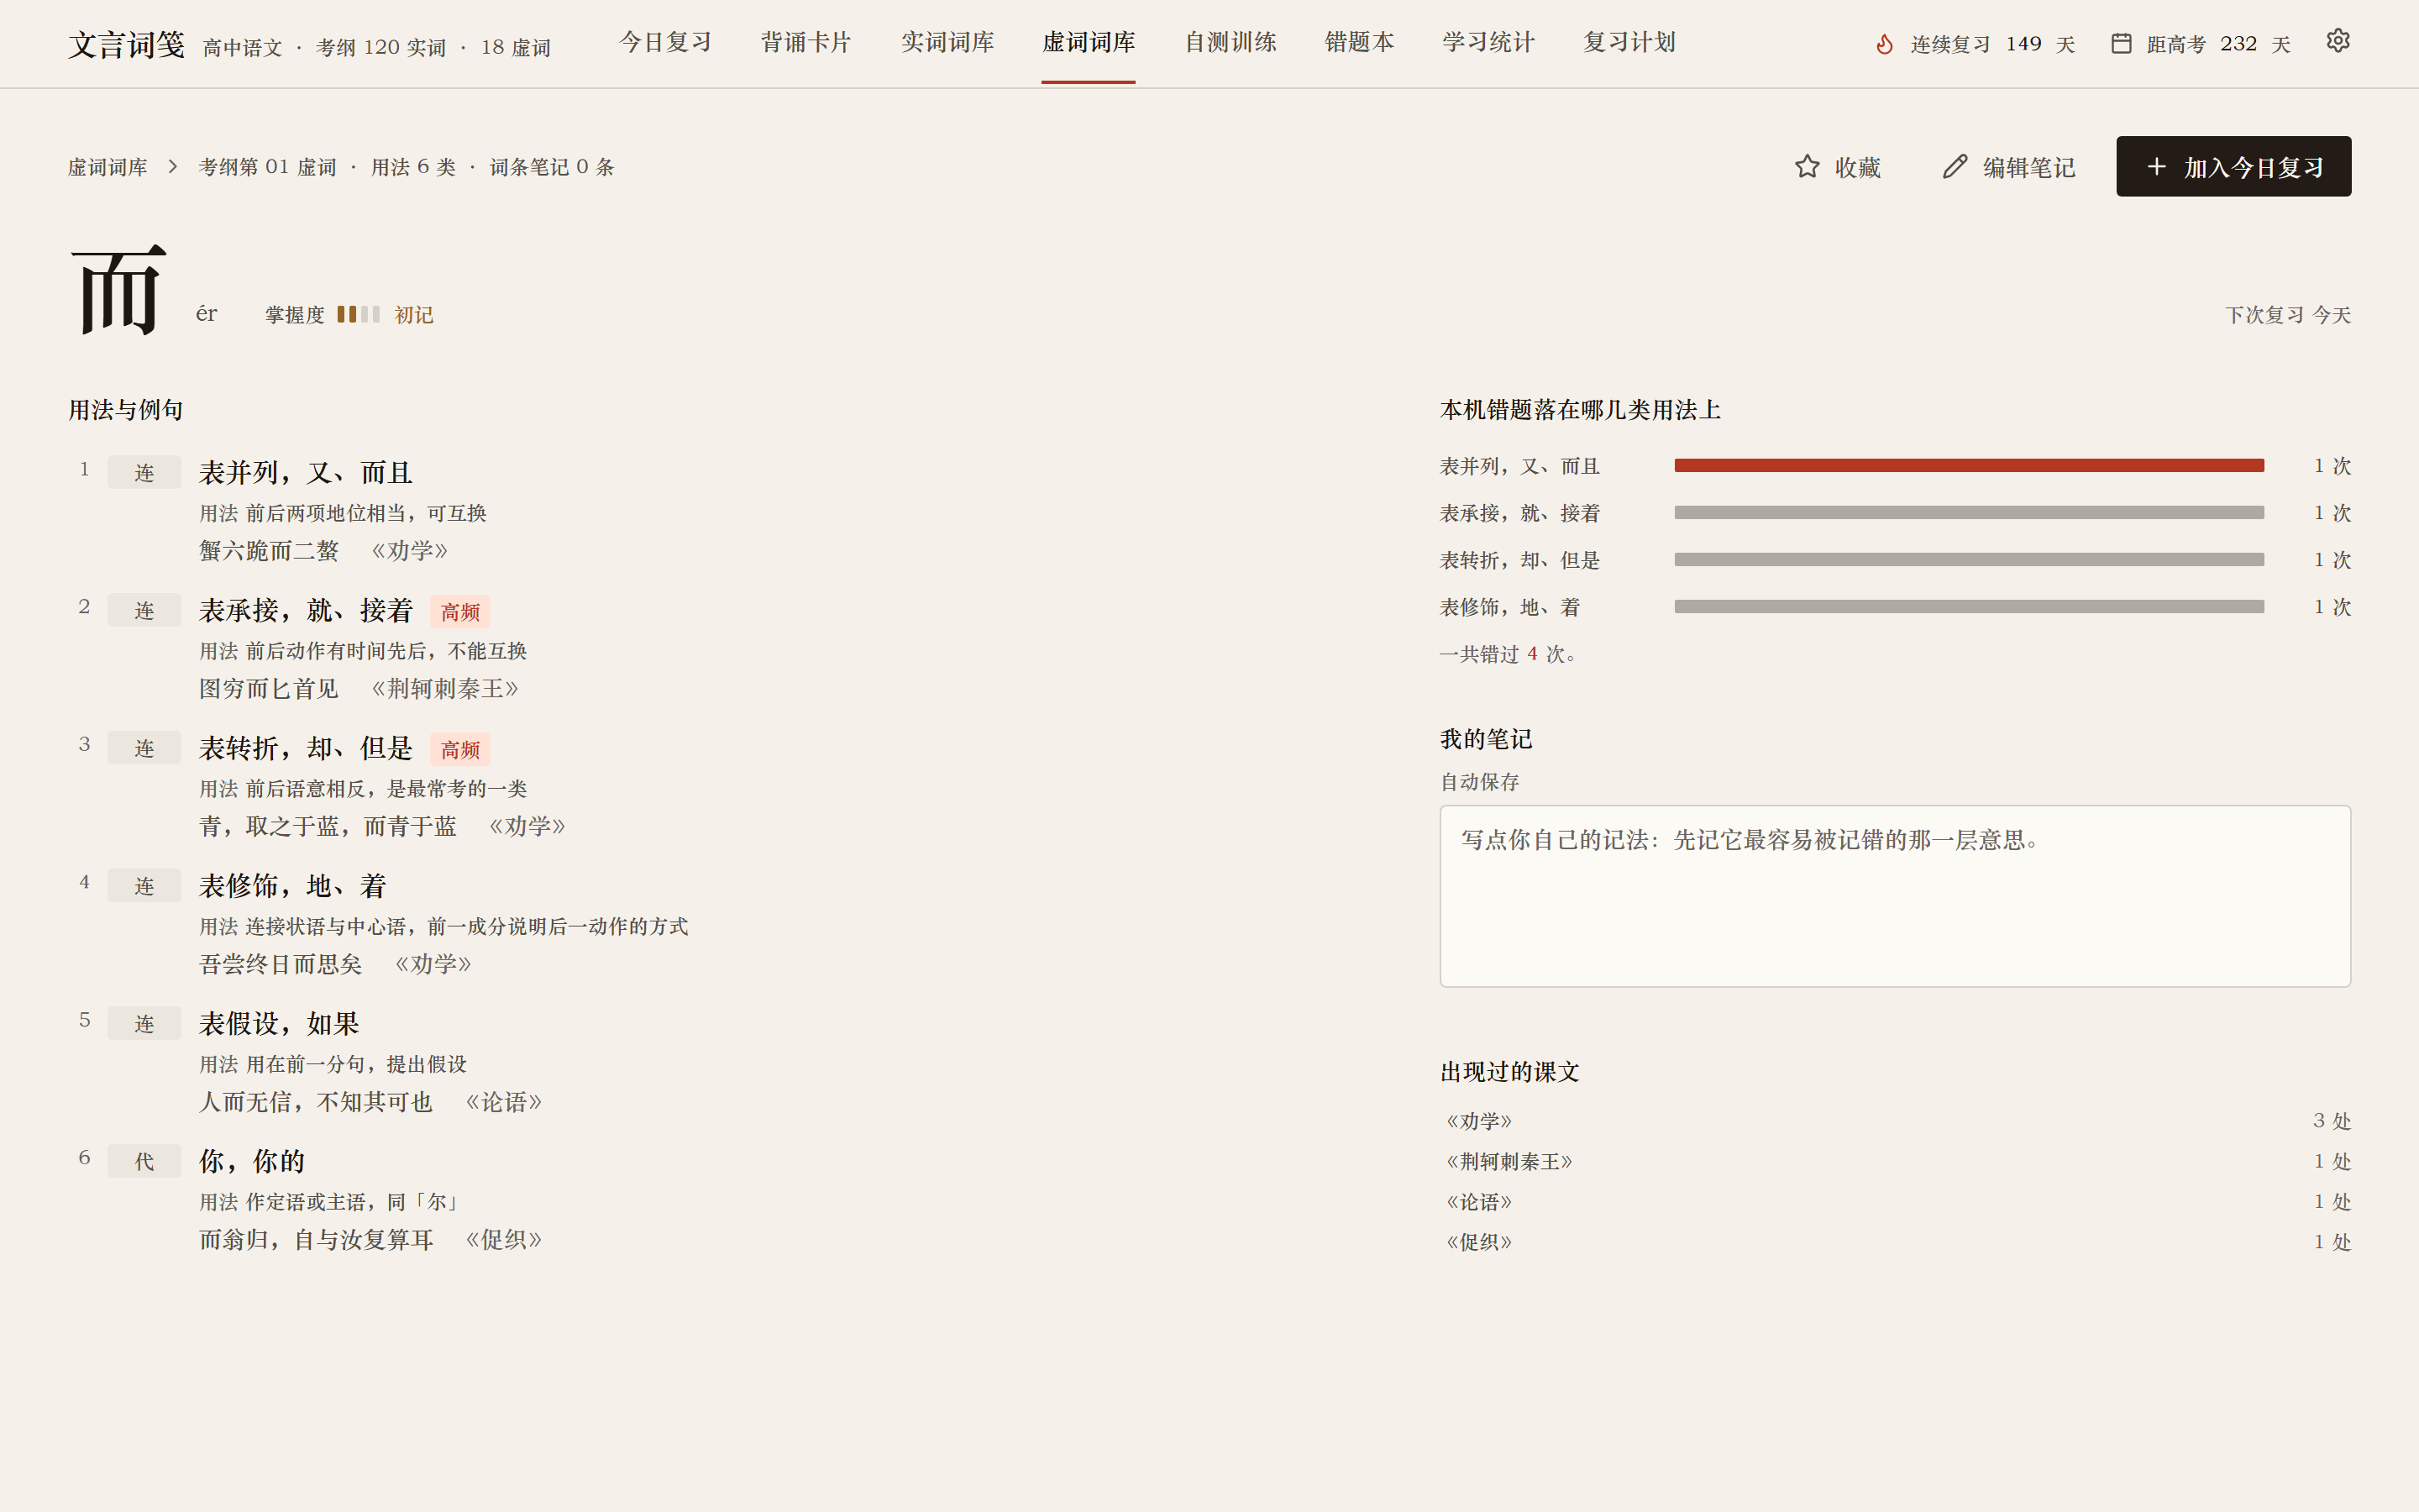Click usage heading 表假设，如果

click(x=279, y=1023)
